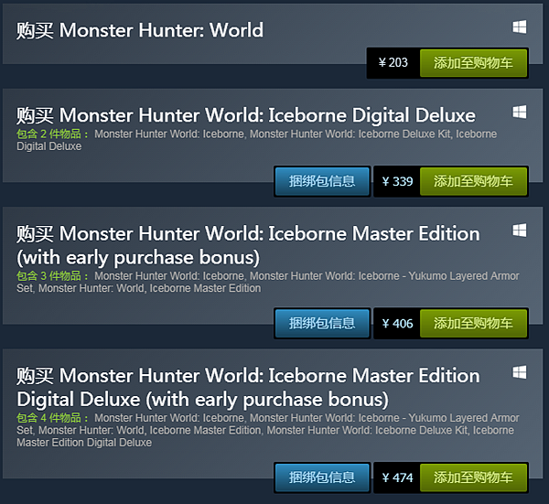Click the ¥474 price label
Screen dimensions: 549x504
tap(397, 477)
